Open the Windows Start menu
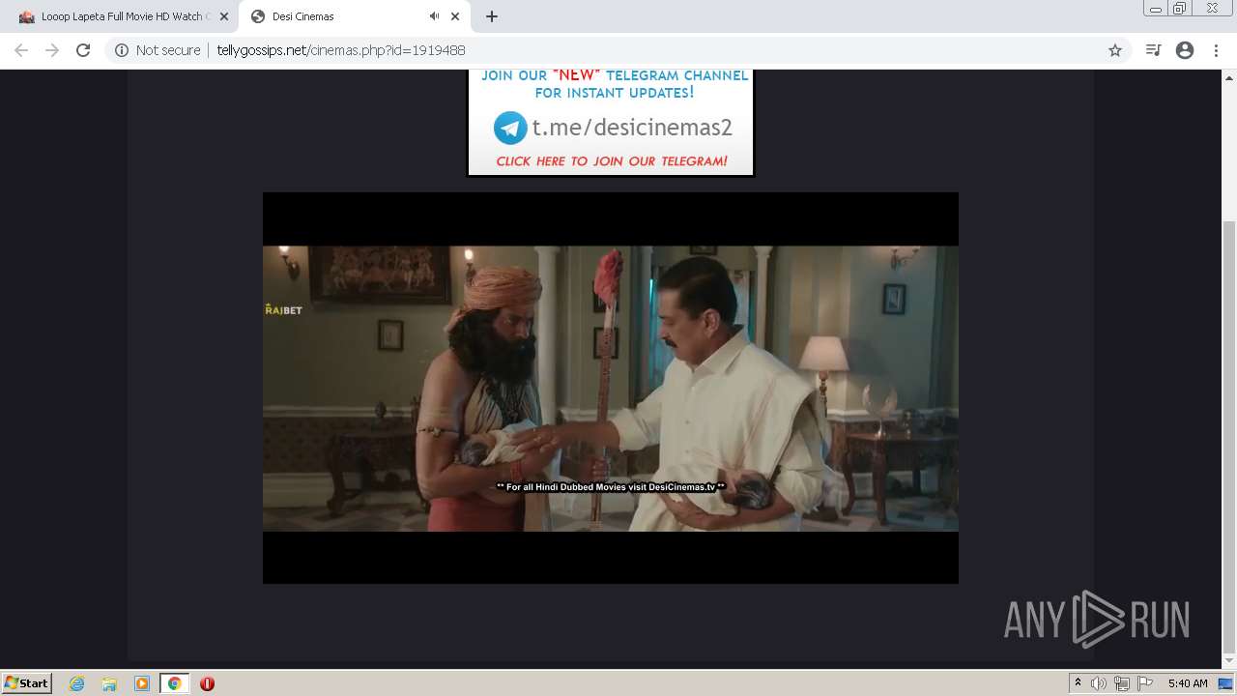Viewport: 1237px width, 696px height. click(x=27, y=683)
